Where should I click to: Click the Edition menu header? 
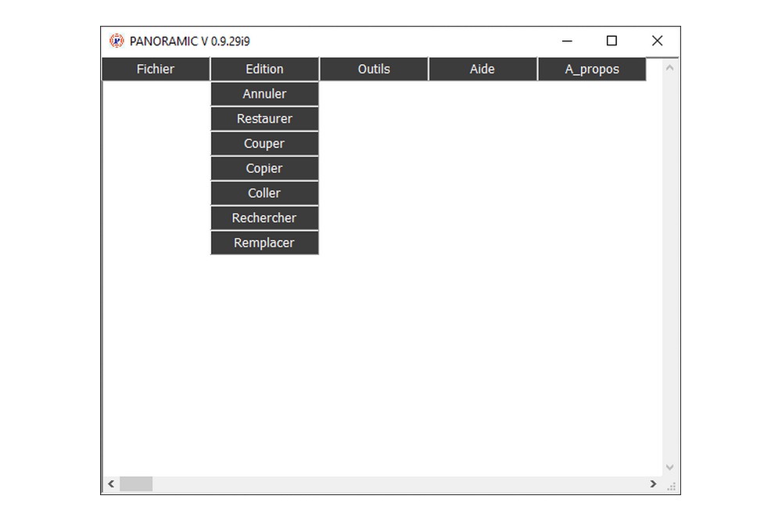point(264,69)
